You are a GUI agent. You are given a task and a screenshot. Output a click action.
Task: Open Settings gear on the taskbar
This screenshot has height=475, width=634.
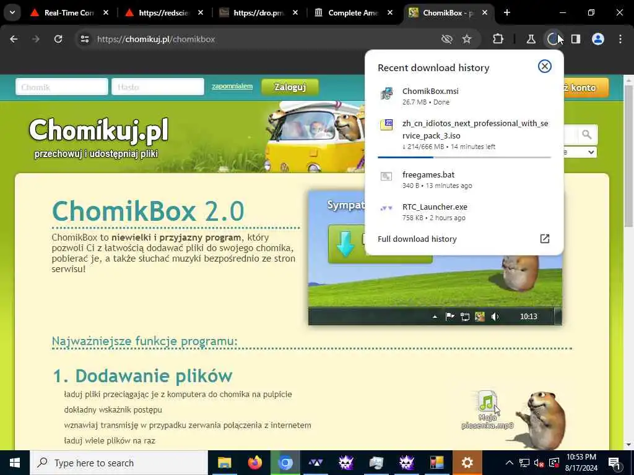[x=467, y=463]
